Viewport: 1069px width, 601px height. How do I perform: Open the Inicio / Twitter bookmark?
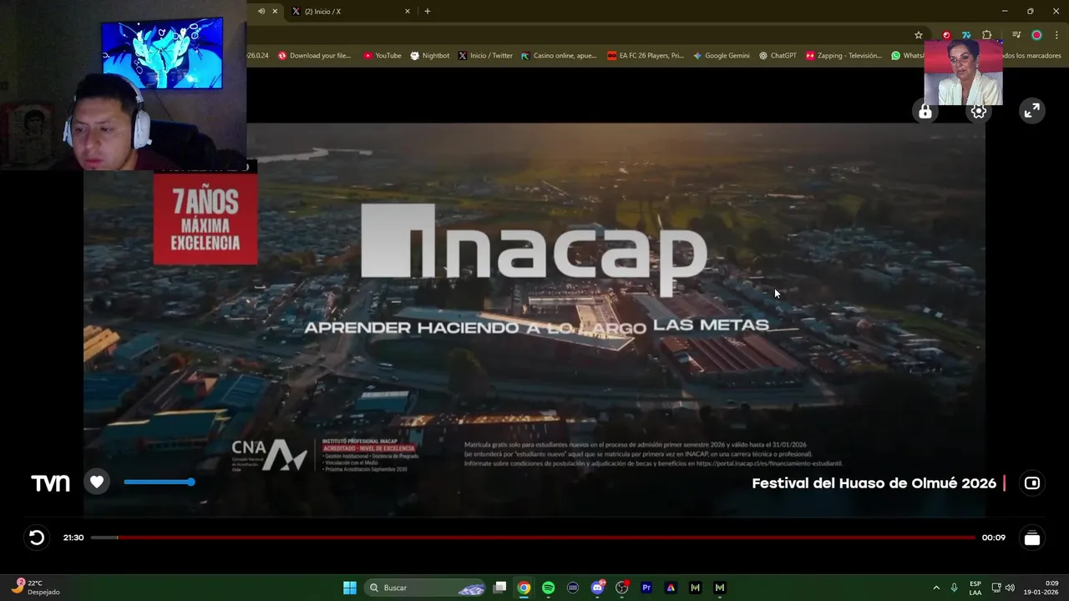[485, 56]
